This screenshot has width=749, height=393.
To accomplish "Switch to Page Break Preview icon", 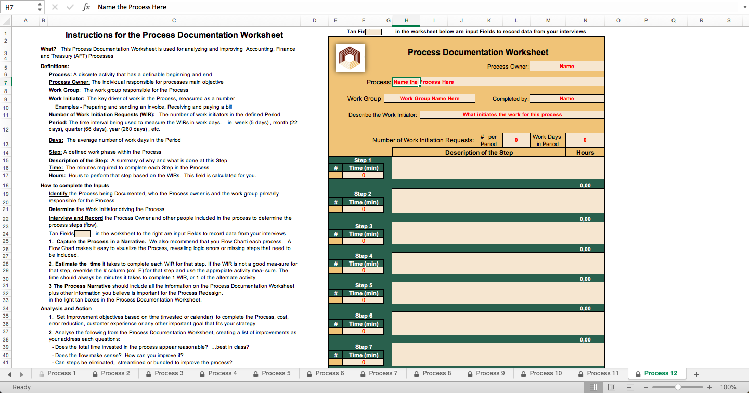I will click(x=630, y=387).
